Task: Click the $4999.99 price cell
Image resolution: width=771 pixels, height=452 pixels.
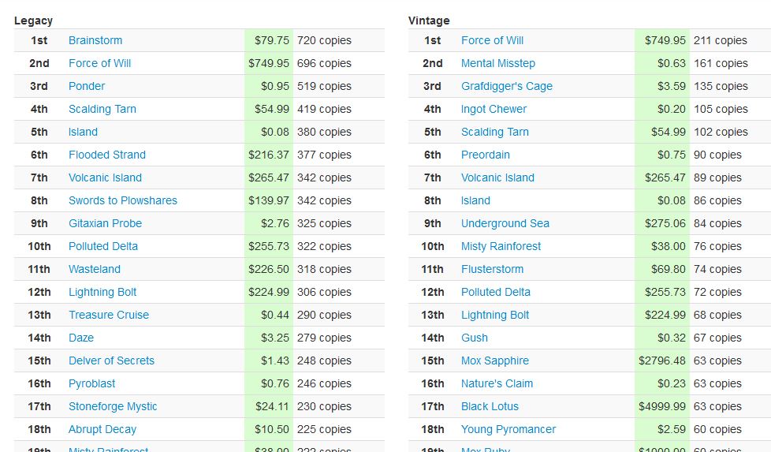Action: 662,406
